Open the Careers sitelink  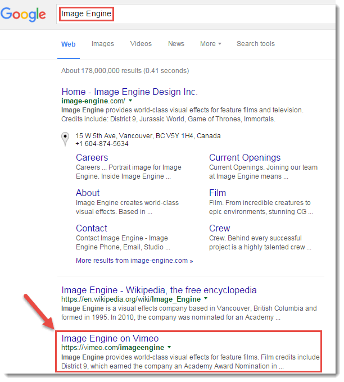[x=92, y=158]
